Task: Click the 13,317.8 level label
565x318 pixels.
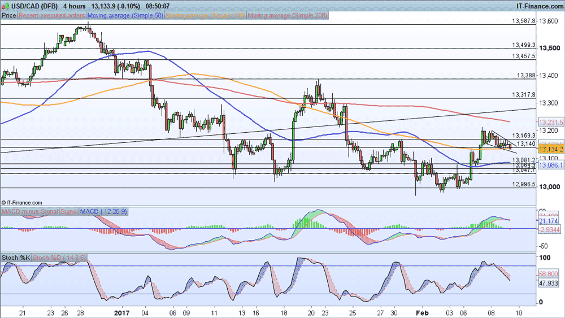Action: (x=524, y=95)
